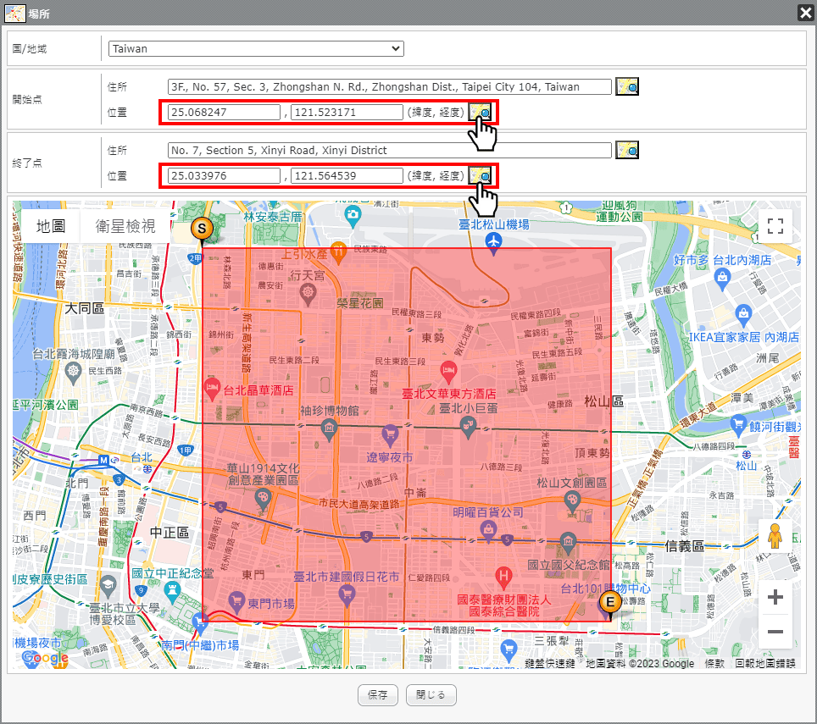
Task: Click the 閉じる close button
Action: (x=431, y=695)
